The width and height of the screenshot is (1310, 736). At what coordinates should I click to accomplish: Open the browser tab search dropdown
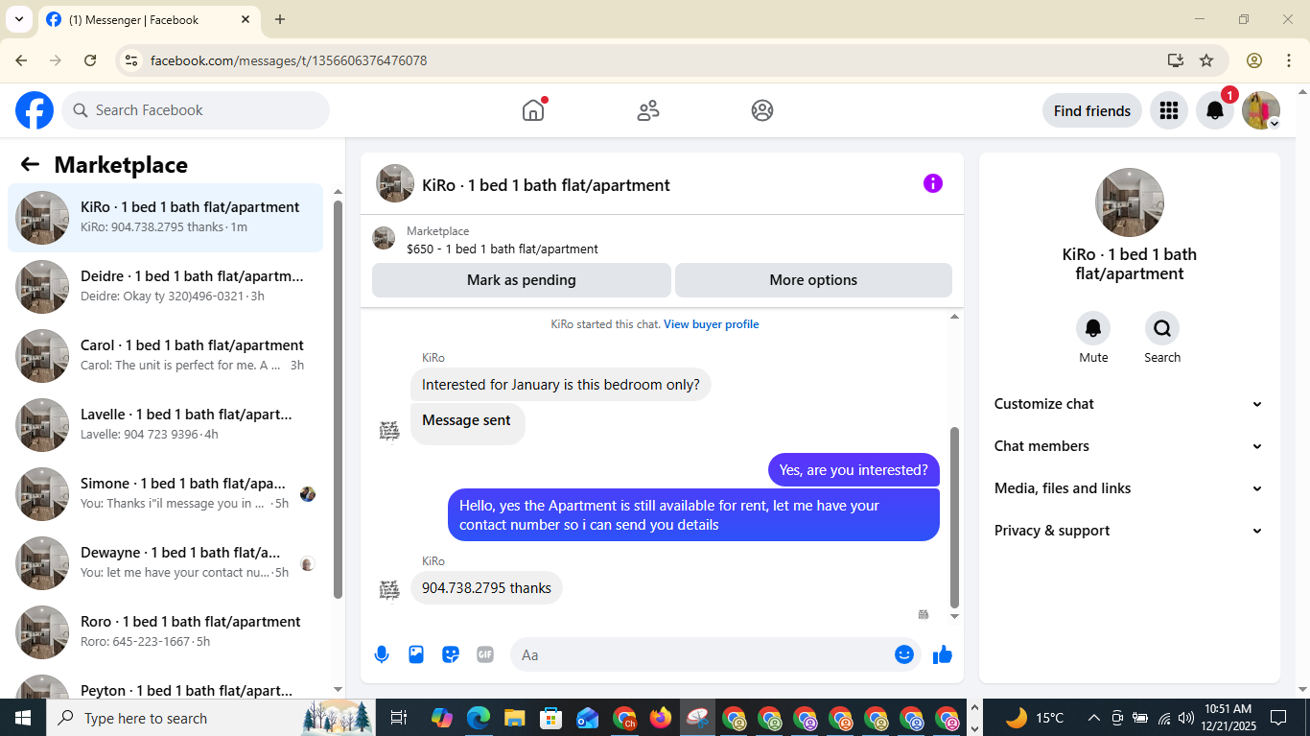pos(18,19)
